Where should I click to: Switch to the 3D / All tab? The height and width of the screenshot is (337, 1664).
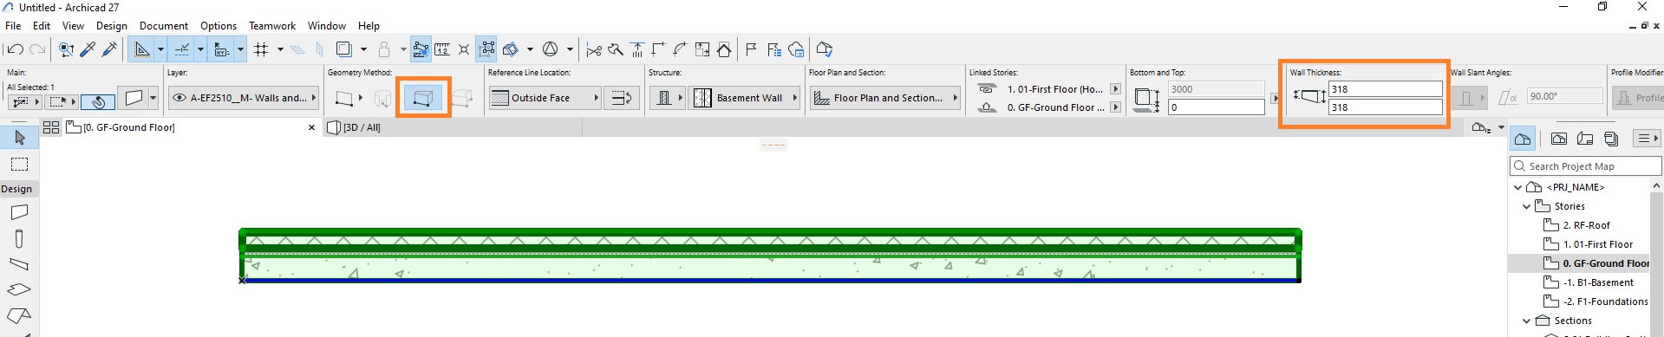pos(362,127)
